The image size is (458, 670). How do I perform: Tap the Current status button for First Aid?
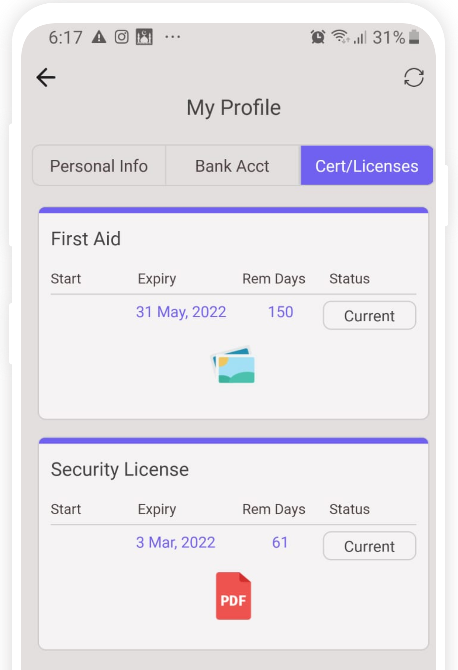tap(369, 315)
